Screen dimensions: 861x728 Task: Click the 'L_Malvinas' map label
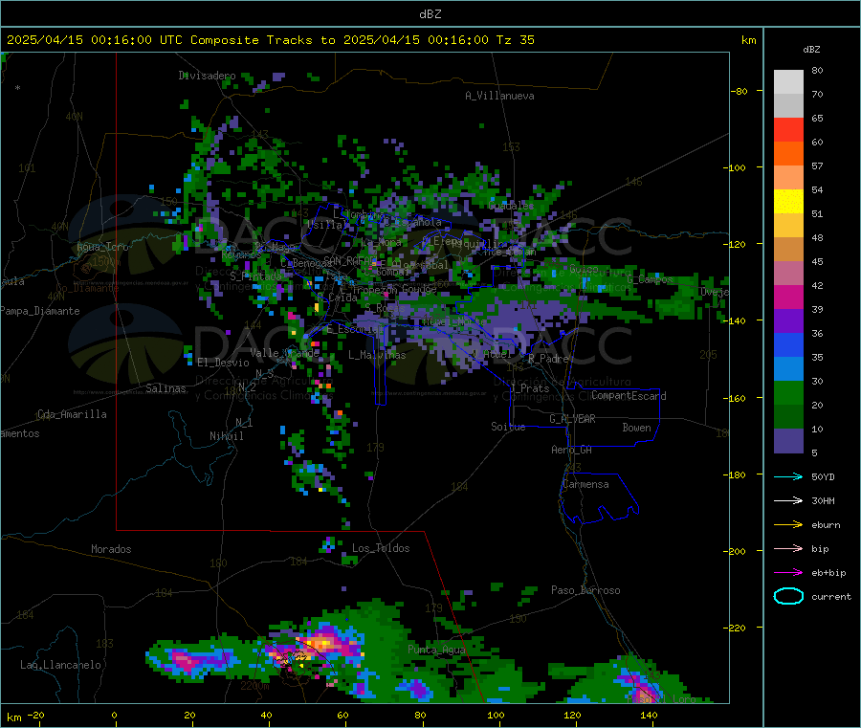click(377, 355)
